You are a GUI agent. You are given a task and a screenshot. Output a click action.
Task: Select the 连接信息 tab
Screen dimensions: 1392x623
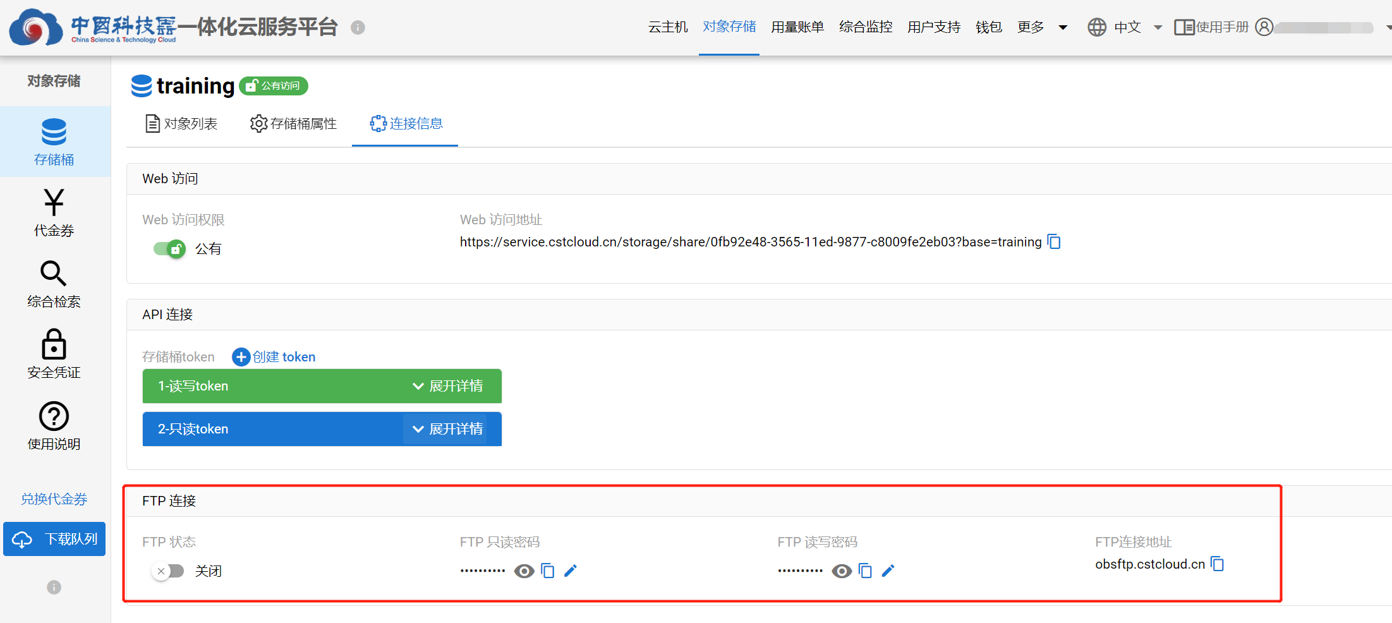(406, 123)
